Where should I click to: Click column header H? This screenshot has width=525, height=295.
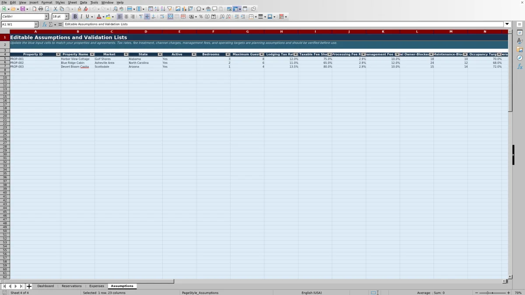click(281, 31)
